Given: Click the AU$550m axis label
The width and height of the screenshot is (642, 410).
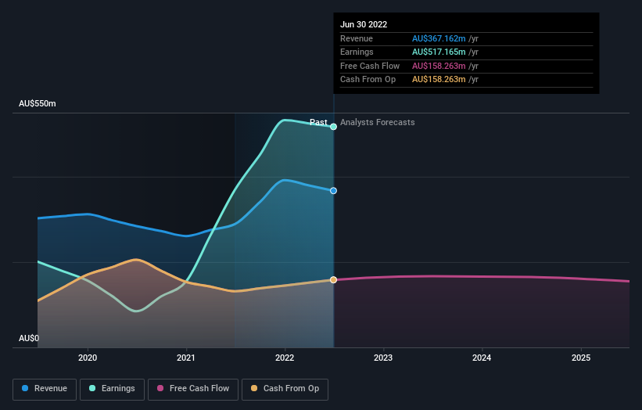Looking at the screenshot, I should [x=38, y=103].
